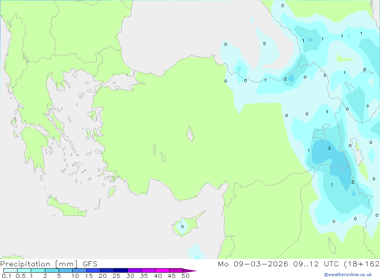Click the '50' legend scale label
380x278 pixels.
(x=185, y=276)
